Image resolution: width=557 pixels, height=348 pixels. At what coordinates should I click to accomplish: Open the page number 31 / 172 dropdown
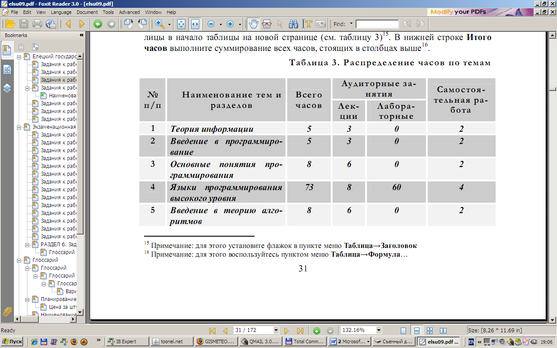275,330
